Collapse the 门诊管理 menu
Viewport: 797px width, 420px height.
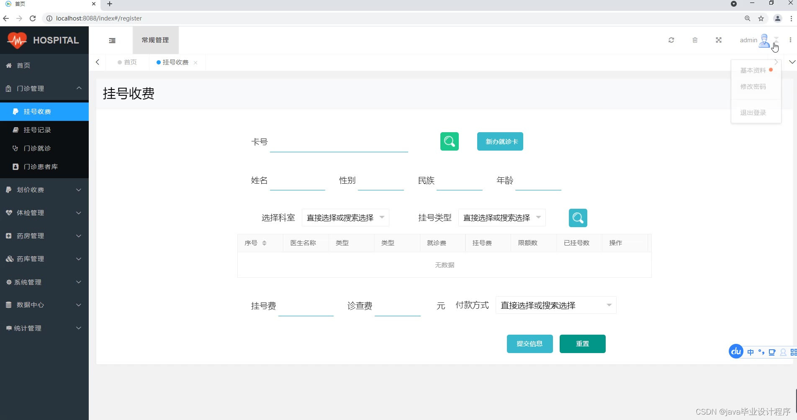(x=44, y=88)
